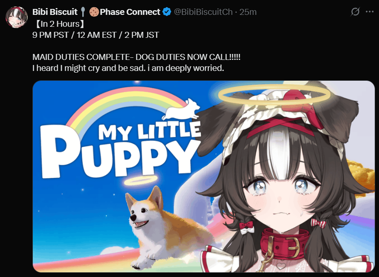Image resolution: width=379 pixels, height=277 pixels.
Task: Open Bibi Biscuit's profile avatar
Action: click(17, 17)
